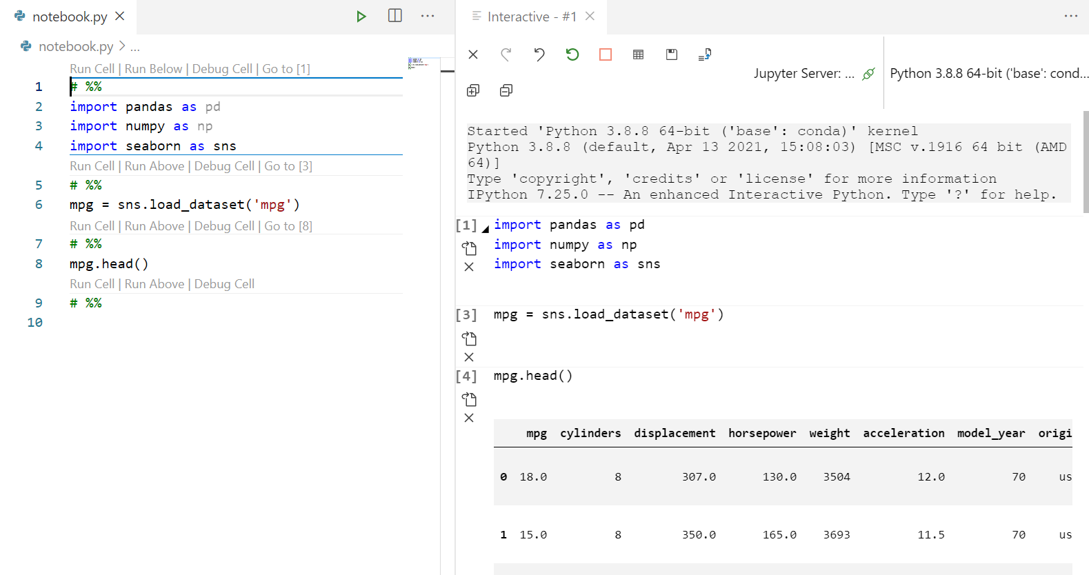Restart the IPython kernel
Image resolution: width=1089 pixels, height=575 pixels.
click(572, 54)
